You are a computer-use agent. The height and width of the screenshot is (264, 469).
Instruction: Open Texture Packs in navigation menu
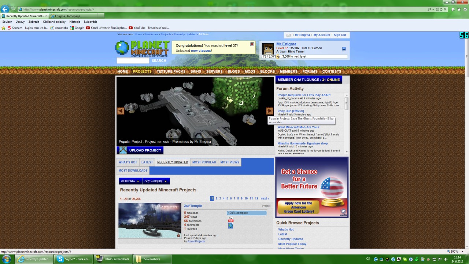pyautogui.click(x=171, y=71)
